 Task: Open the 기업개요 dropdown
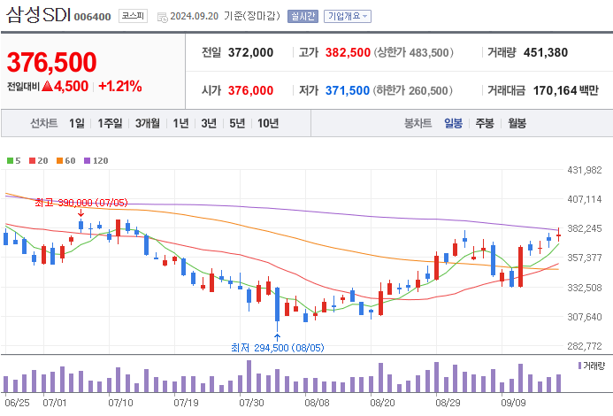tap(347, 17)
